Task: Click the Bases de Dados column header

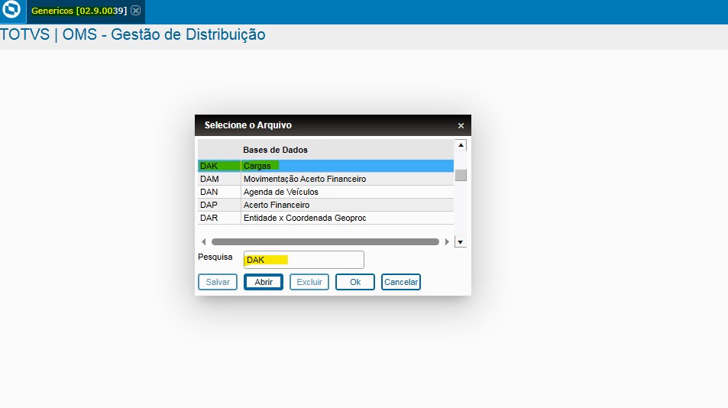Action: click(x=347, y=150)
